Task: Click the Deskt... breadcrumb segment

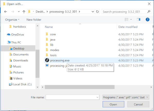Action: point(40,12)
